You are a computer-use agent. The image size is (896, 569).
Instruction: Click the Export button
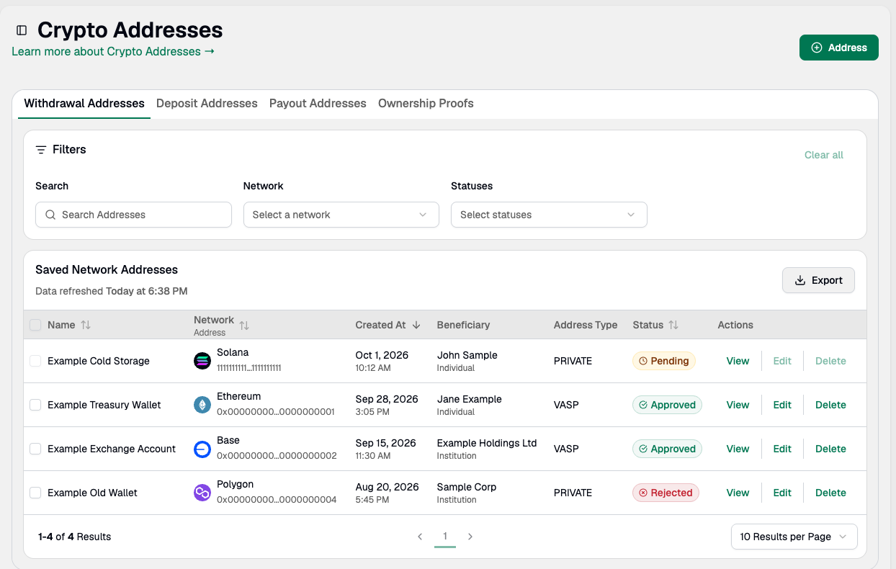click(x=818, y=280)
